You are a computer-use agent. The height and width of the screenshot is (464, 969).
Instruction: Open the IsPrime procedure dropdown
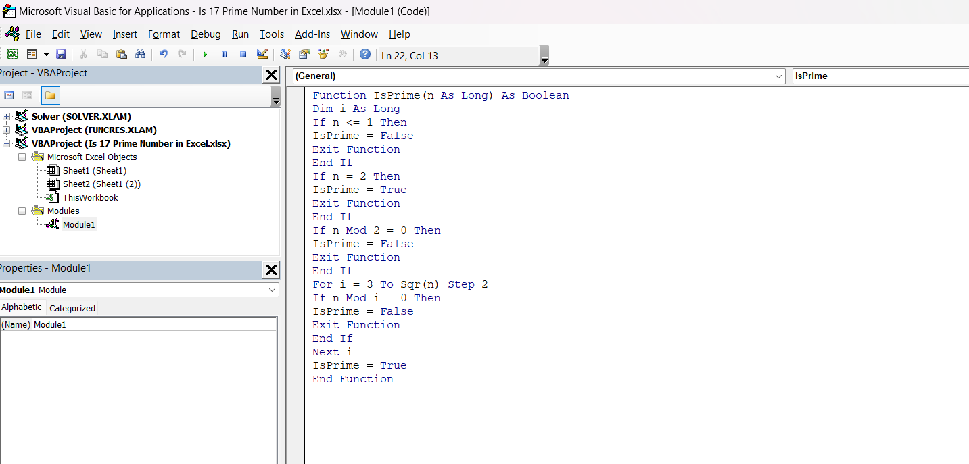point(880,76)
